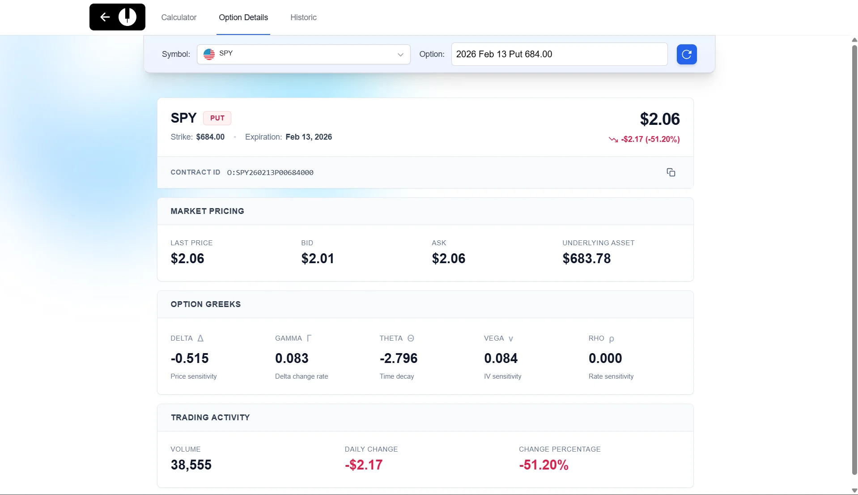Click the MARKET PRICING section header

tap(208, 211)
